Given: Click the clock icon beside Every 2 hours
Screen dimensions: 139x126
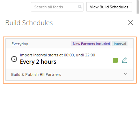Looking at the screenshot, I should (x=14, y=59).
